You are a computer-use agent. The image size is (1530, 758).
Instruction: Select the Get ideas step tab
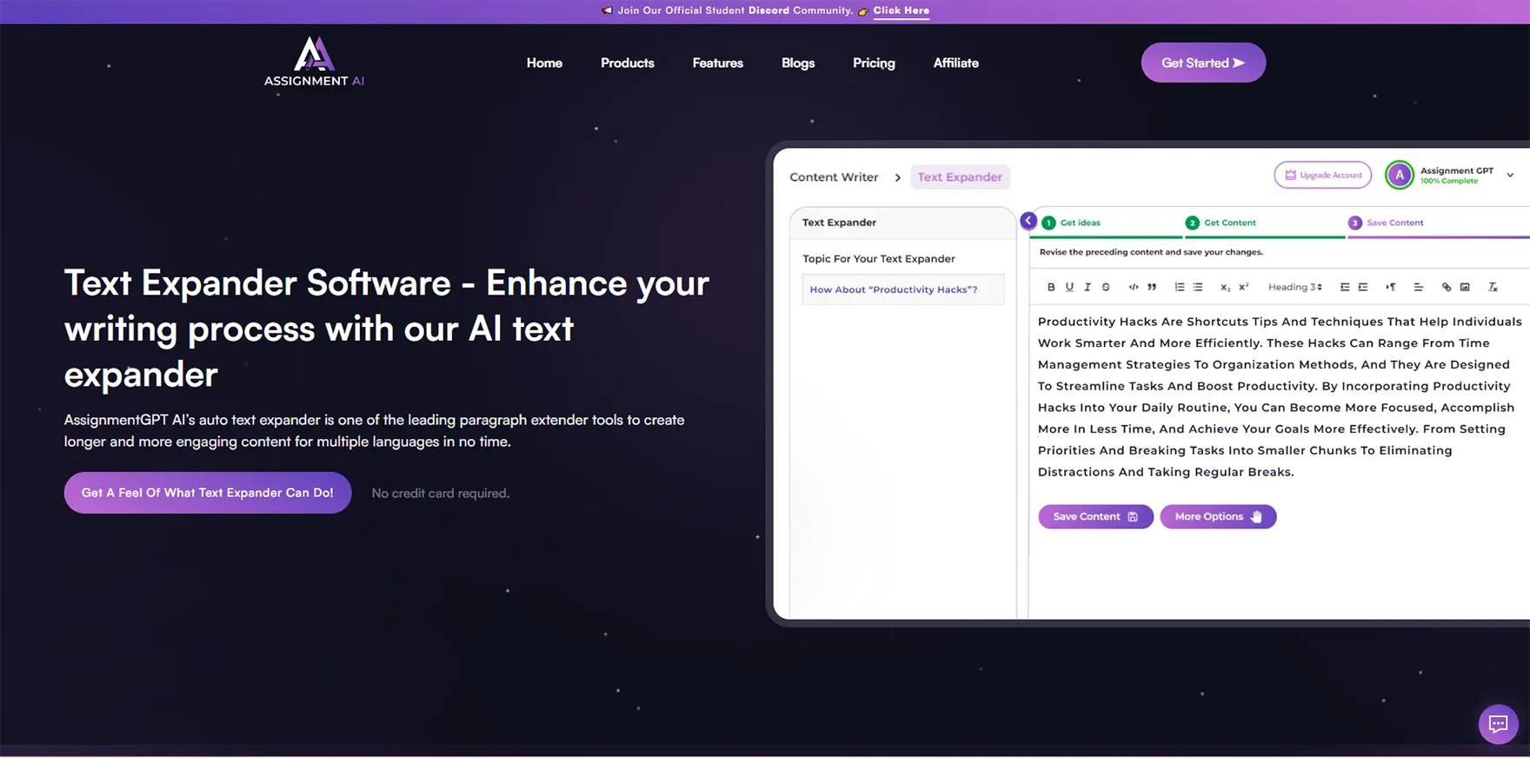click(x=1072, y=223)
